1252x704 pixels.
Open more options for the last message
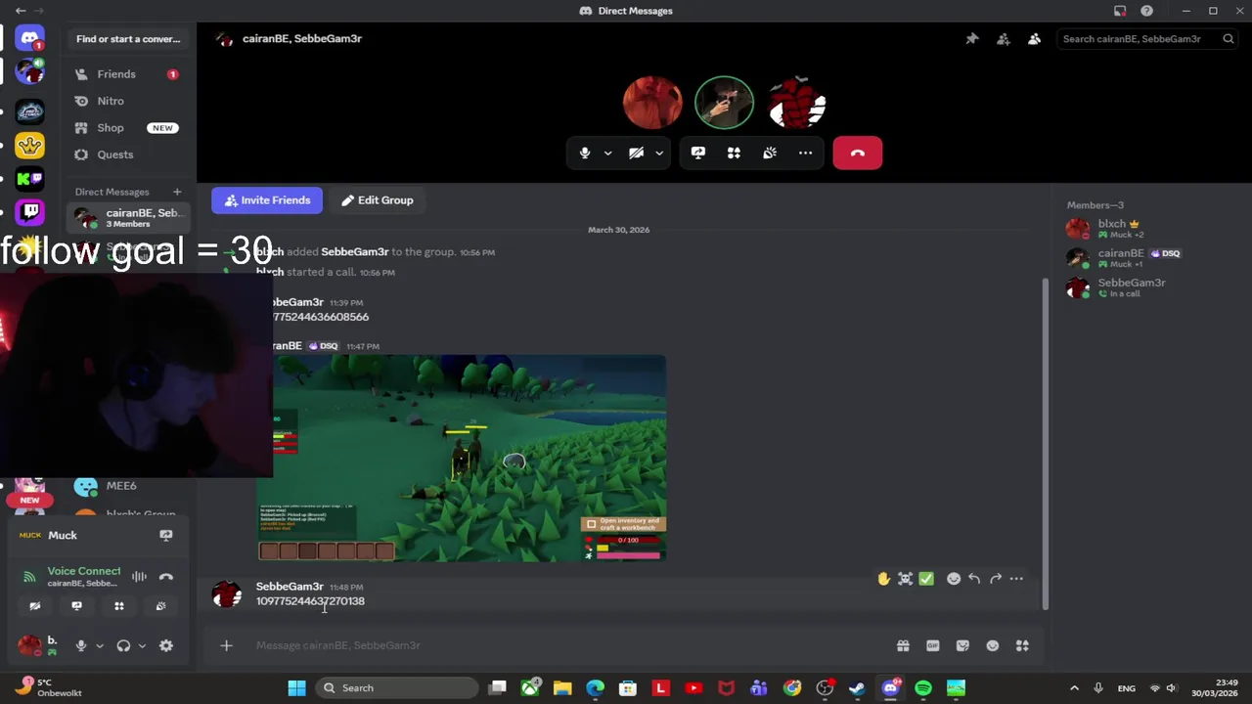coord(1016,579)
